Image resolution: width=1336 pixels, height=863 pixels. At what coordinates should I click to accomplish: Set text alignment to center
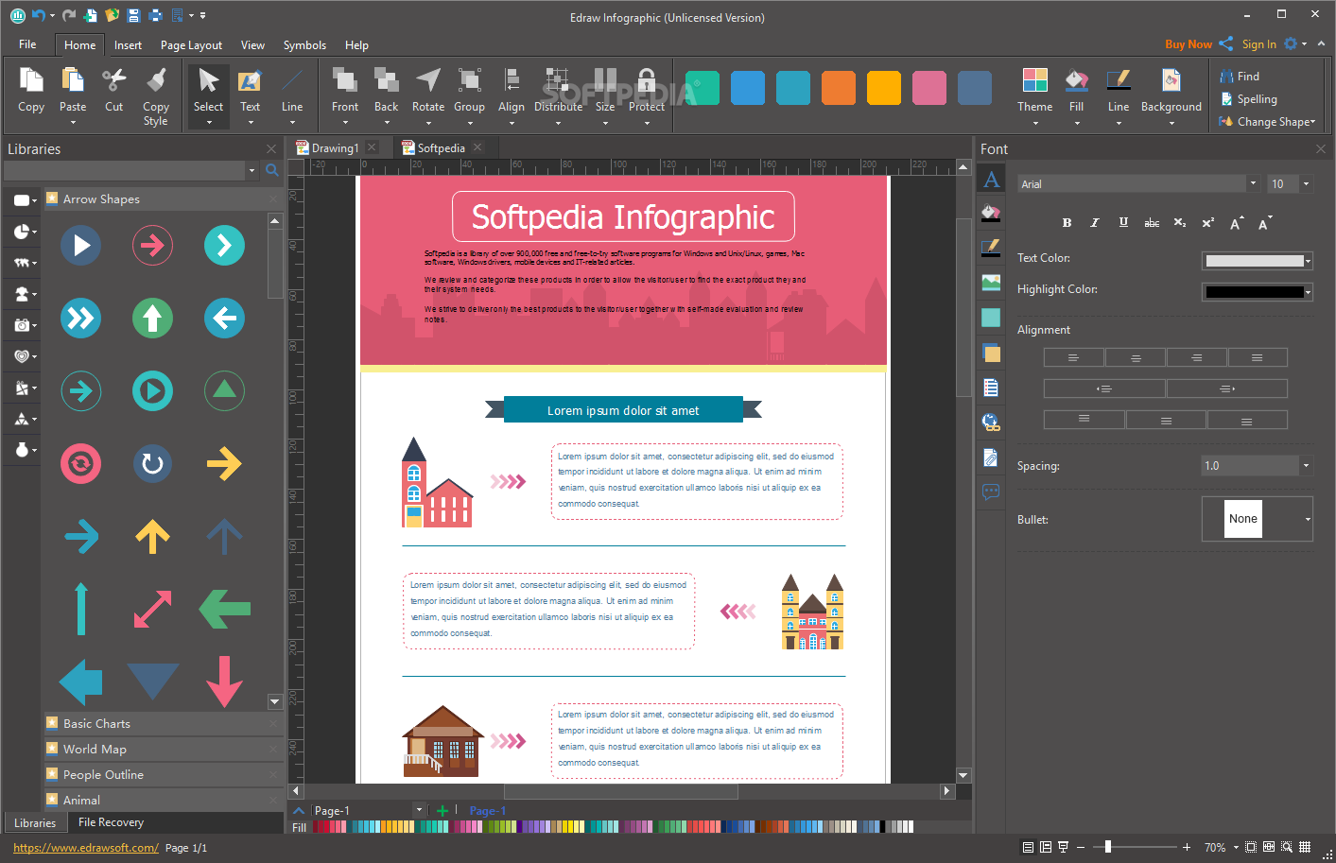[1135, 357]
